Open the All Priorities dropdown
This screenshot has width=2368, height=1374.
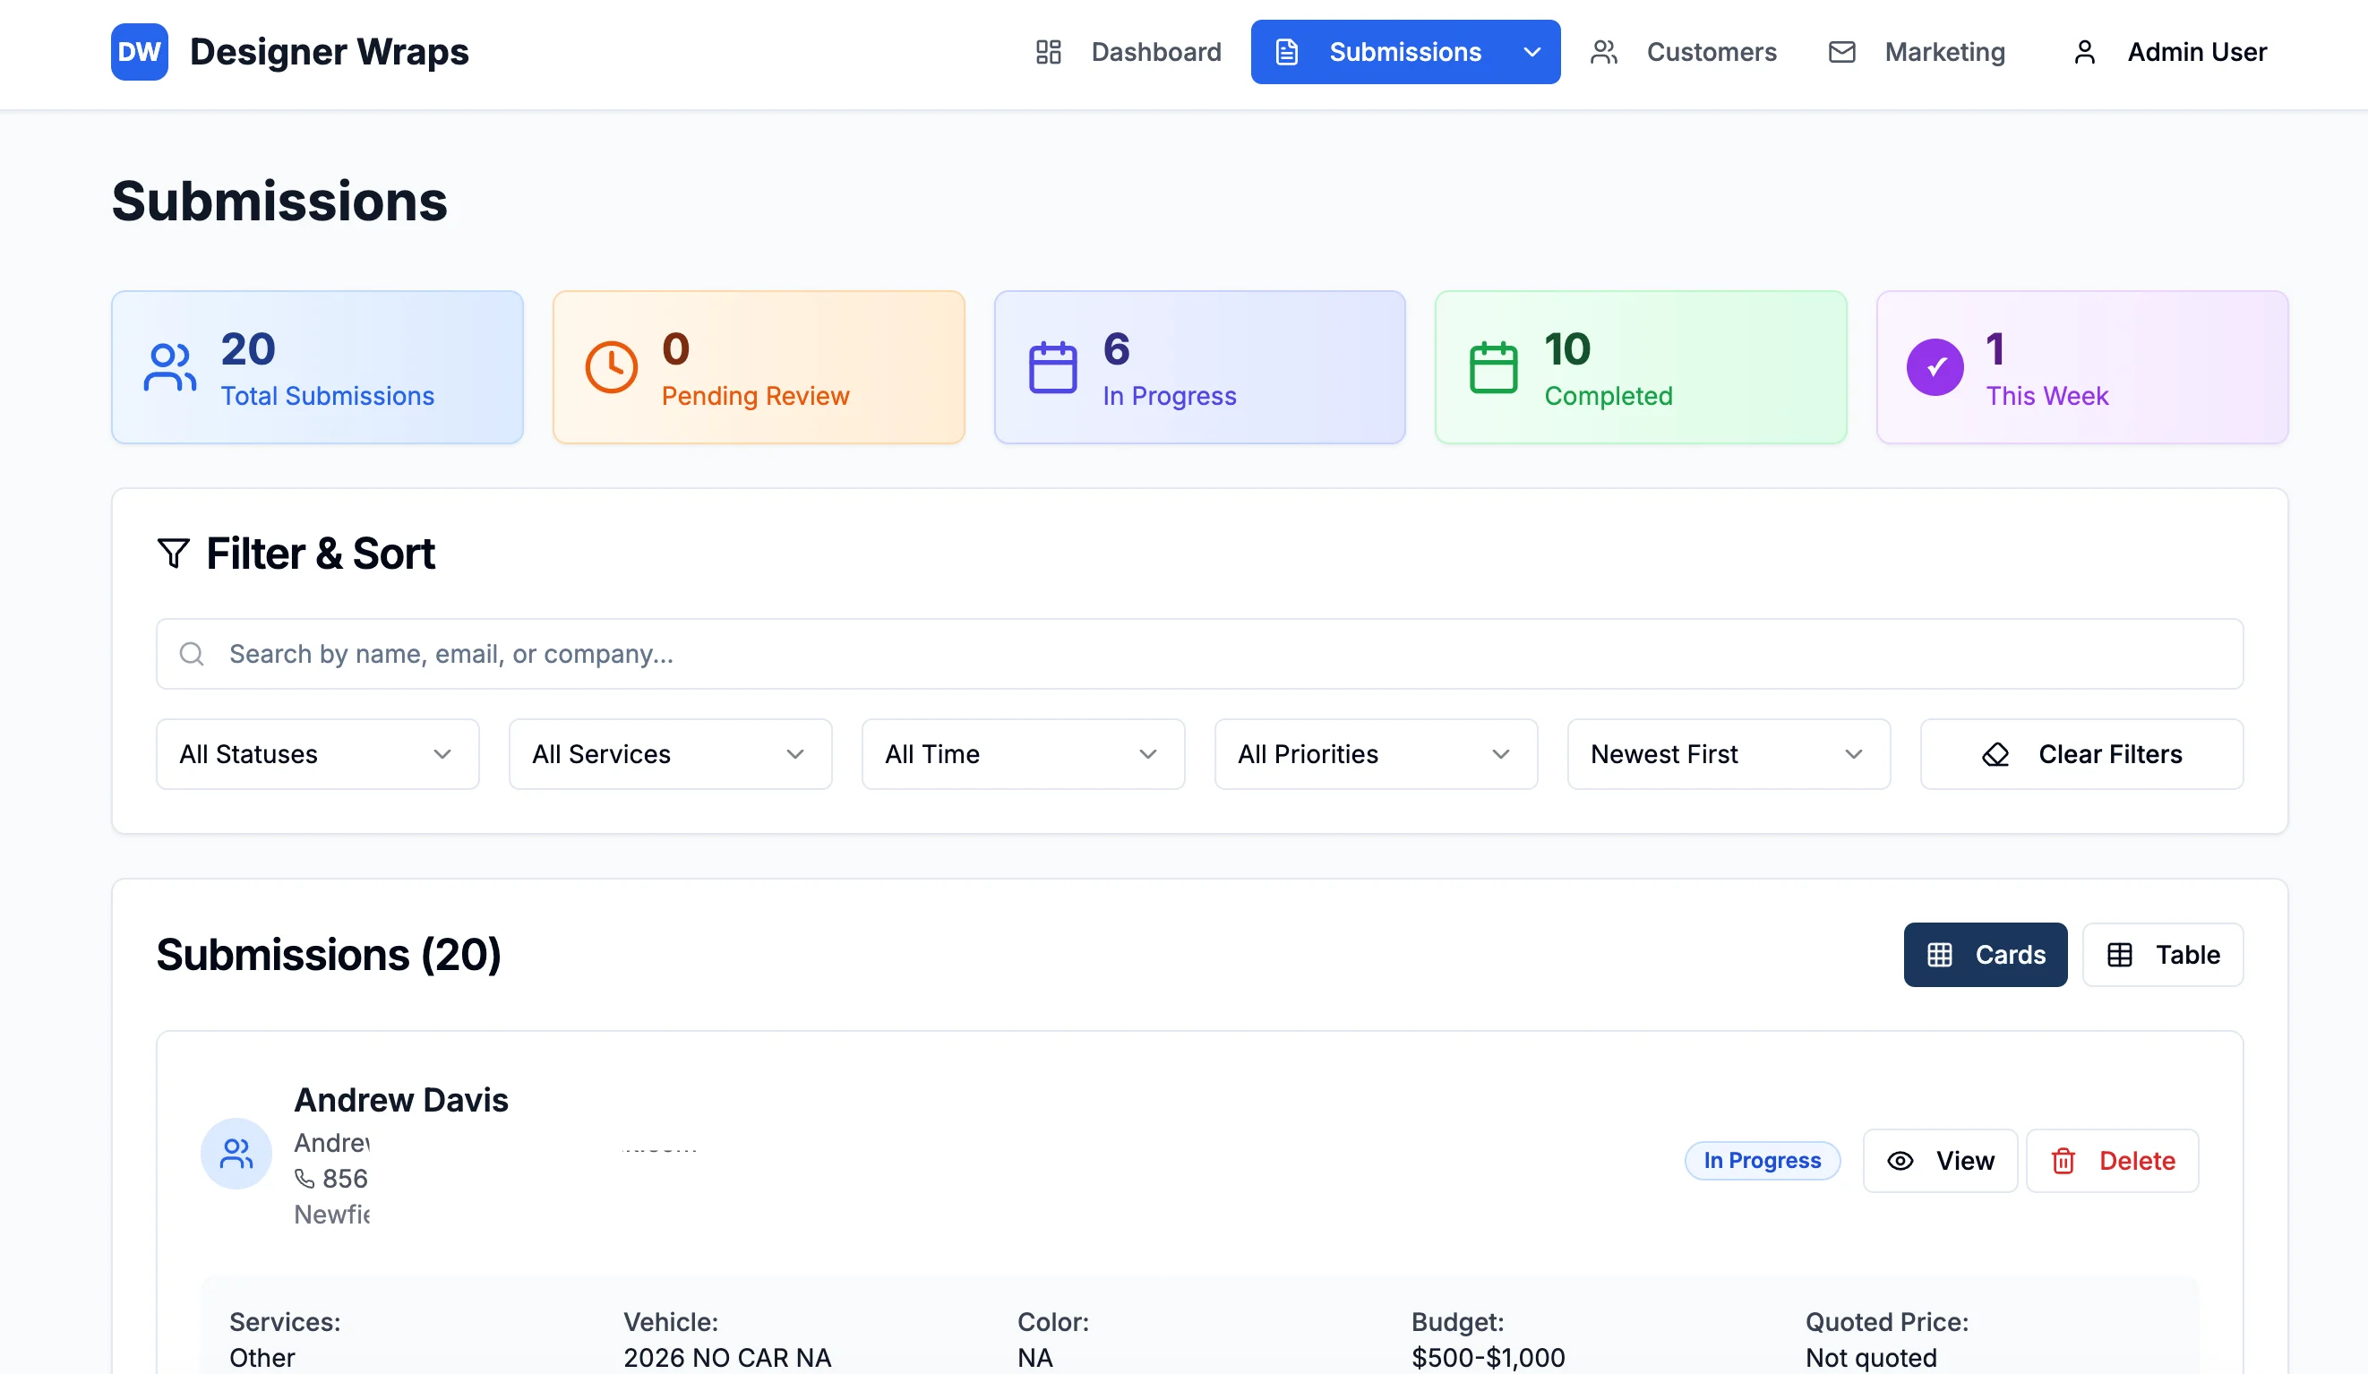click(x=1376, y=755)
